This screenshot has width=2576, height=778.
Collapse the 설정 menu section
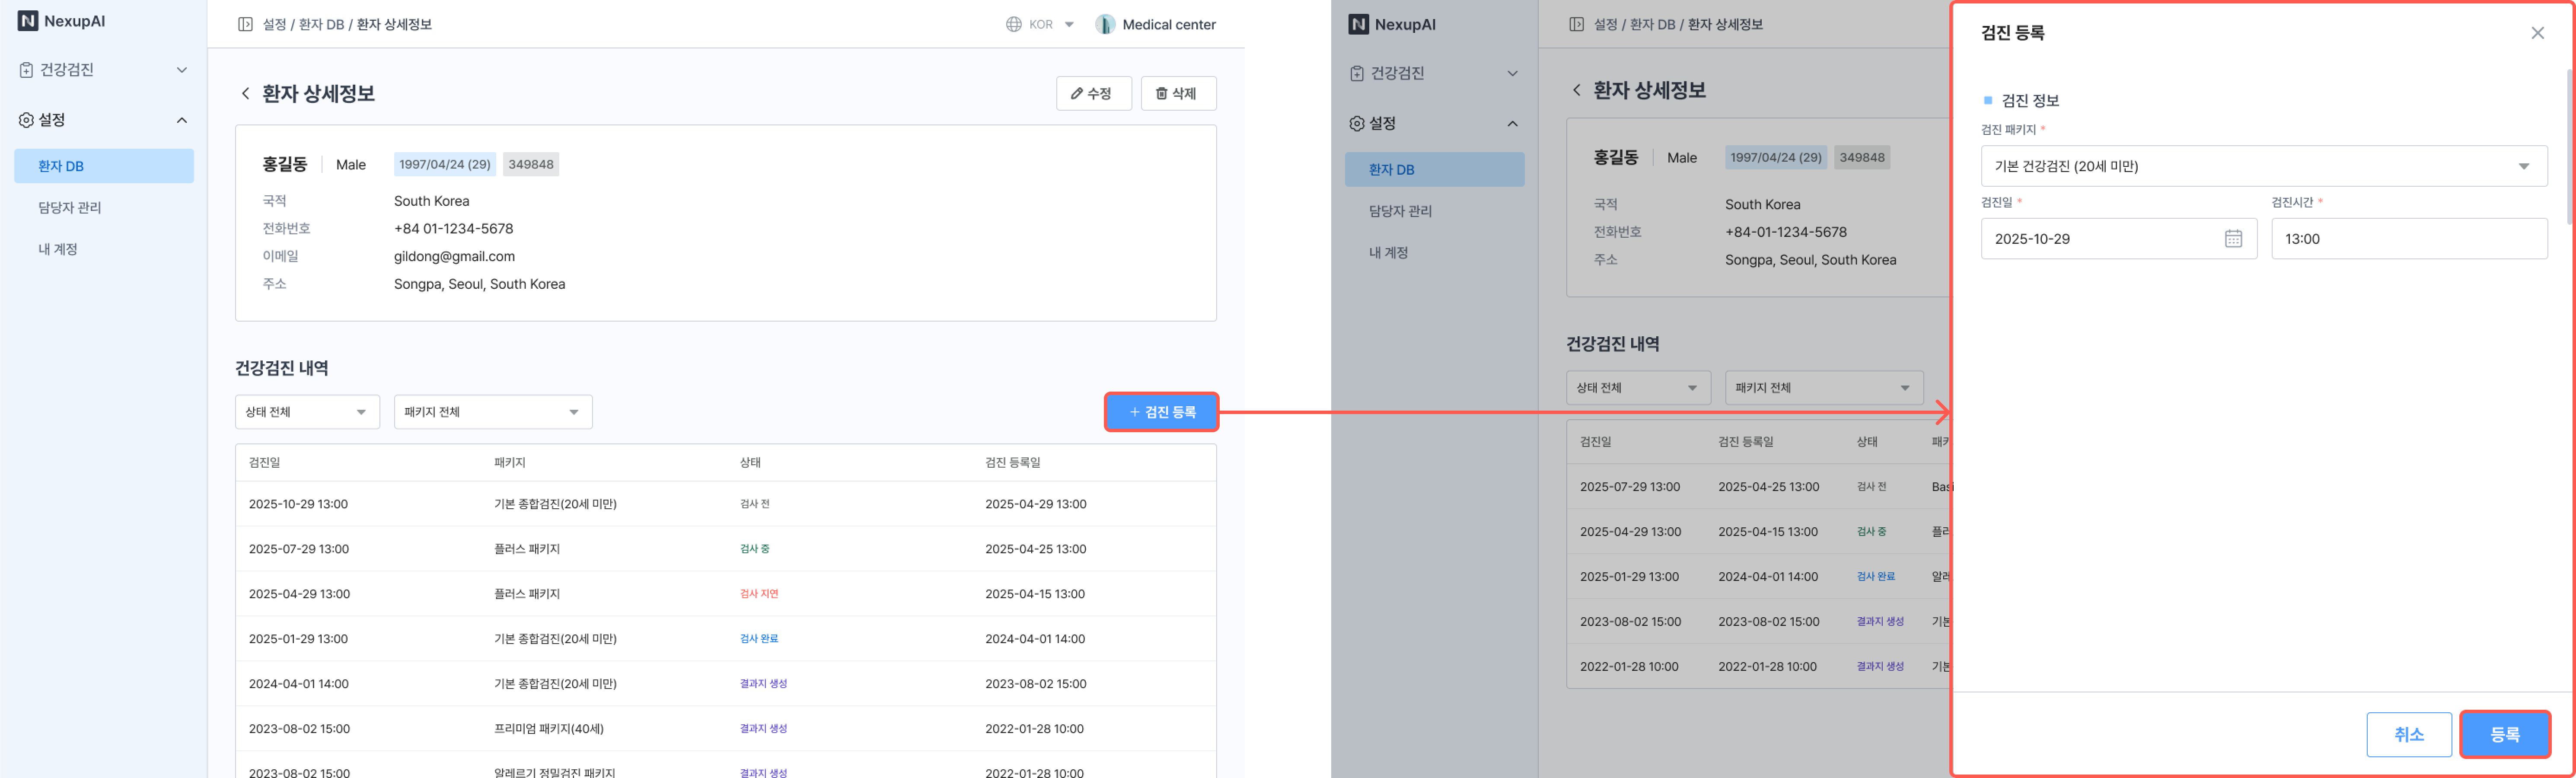pos(181,120)
